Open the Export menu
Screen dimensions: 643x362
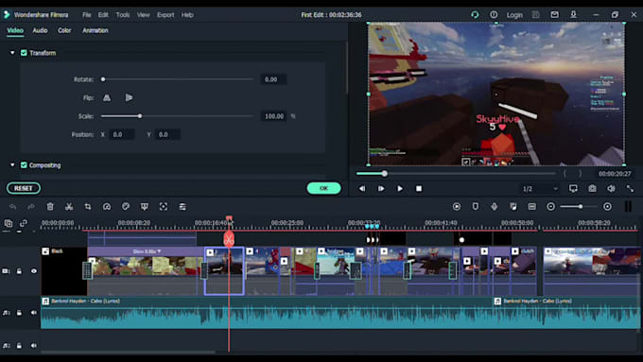tap(165, 15)
